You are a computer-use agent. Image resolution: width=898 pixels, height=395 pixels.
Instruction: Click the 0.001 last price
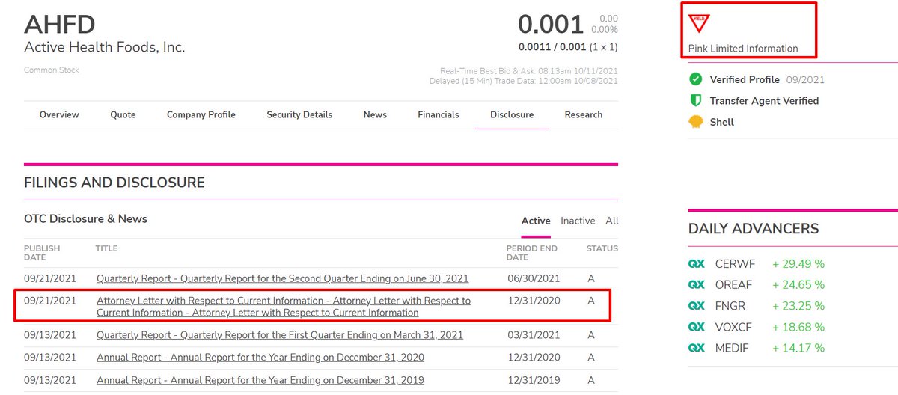click(551, 24)
